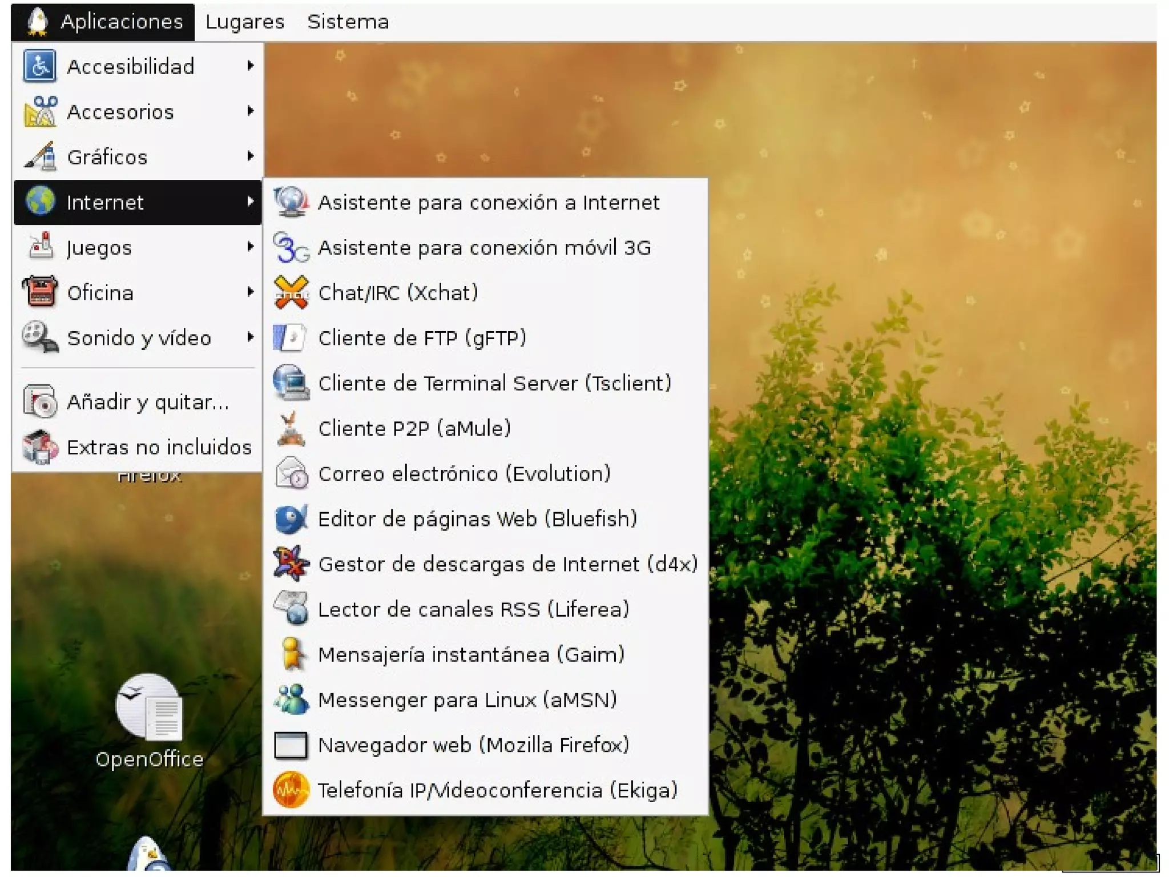Image resolution: width=1169 pixels, height=877 pixels.
Task: Click the Ekiga telephony orange icon
Action: pyautogui.click(x=291, y=790)
